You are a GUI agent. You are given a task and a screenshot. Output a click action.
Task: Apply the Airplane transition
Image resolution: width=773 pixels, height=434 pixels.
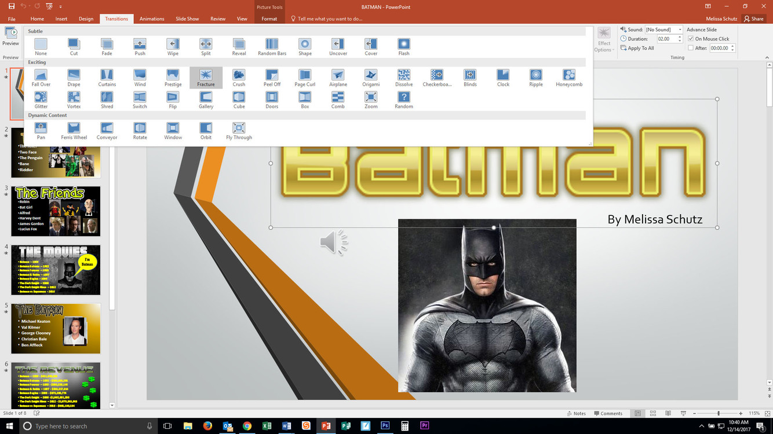coord(338,78)
